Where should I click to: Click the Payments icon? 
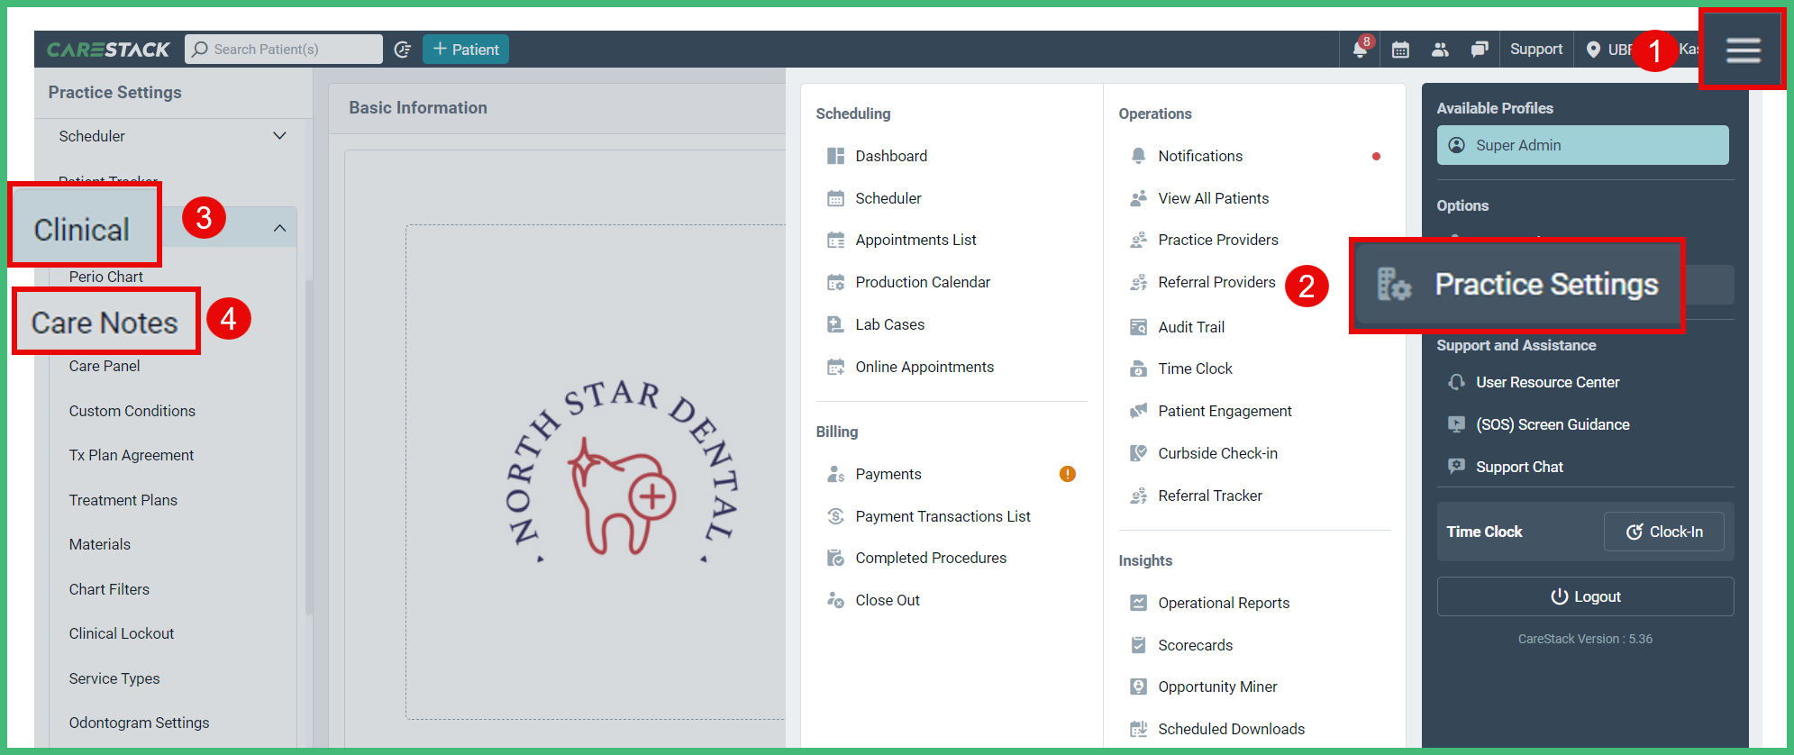coord(836,474)
